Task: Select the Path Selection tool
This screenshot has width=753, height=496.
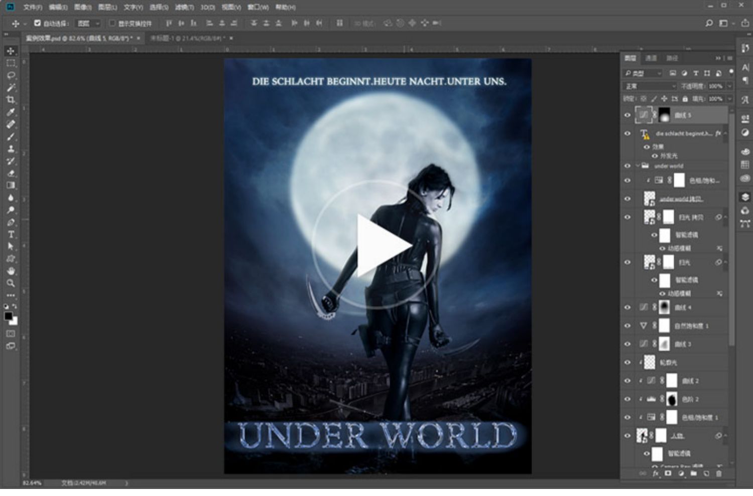Action: [11, 246]
